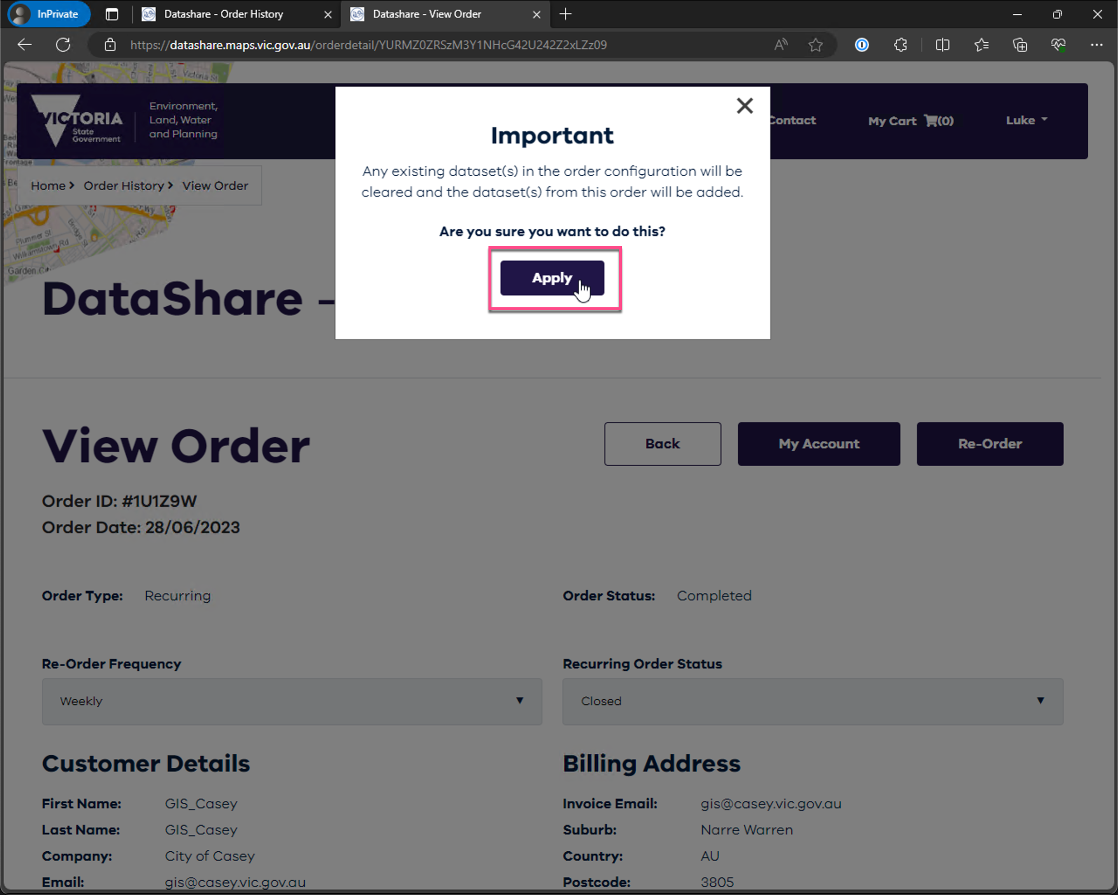The height and width of the screenshot is (895, 1118).
Task: Restore down the browser window
Action: pyautogui.click(x=1057, y=14)
